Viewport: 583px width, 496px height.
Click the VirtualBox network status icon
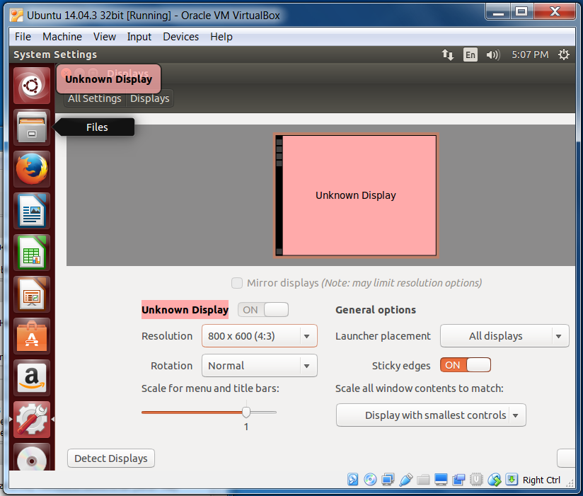388,479
